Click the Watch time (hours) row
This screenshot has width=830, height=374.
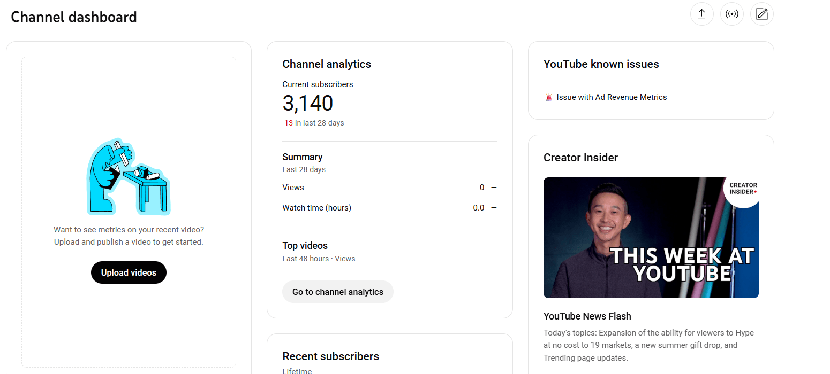pos(389,208)
